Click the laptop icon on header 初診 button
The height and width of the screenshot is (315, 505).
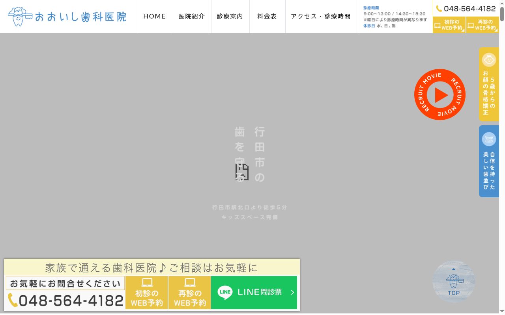tap(438, 26)
